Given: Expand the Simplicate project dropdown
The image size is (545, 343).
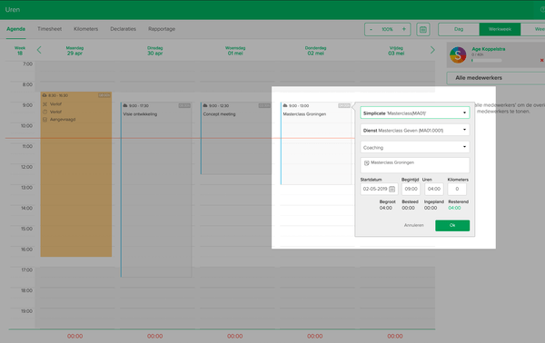Looking at the screenshot, I should pos(415,113).
